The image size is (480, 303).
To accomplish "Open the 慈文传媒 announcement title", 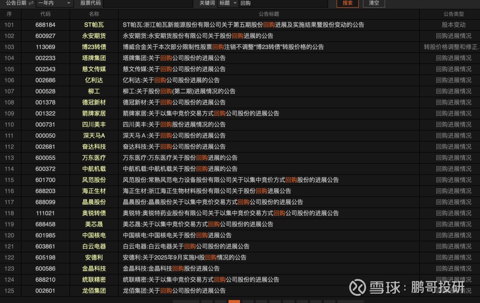I will [x=174, y=69].
